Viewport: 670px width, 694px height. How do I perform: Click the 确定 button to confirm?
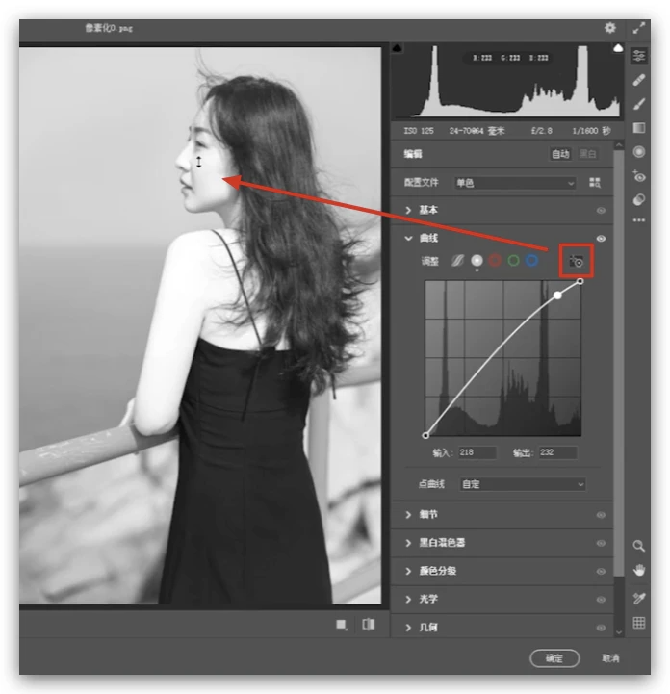point(554,658)
